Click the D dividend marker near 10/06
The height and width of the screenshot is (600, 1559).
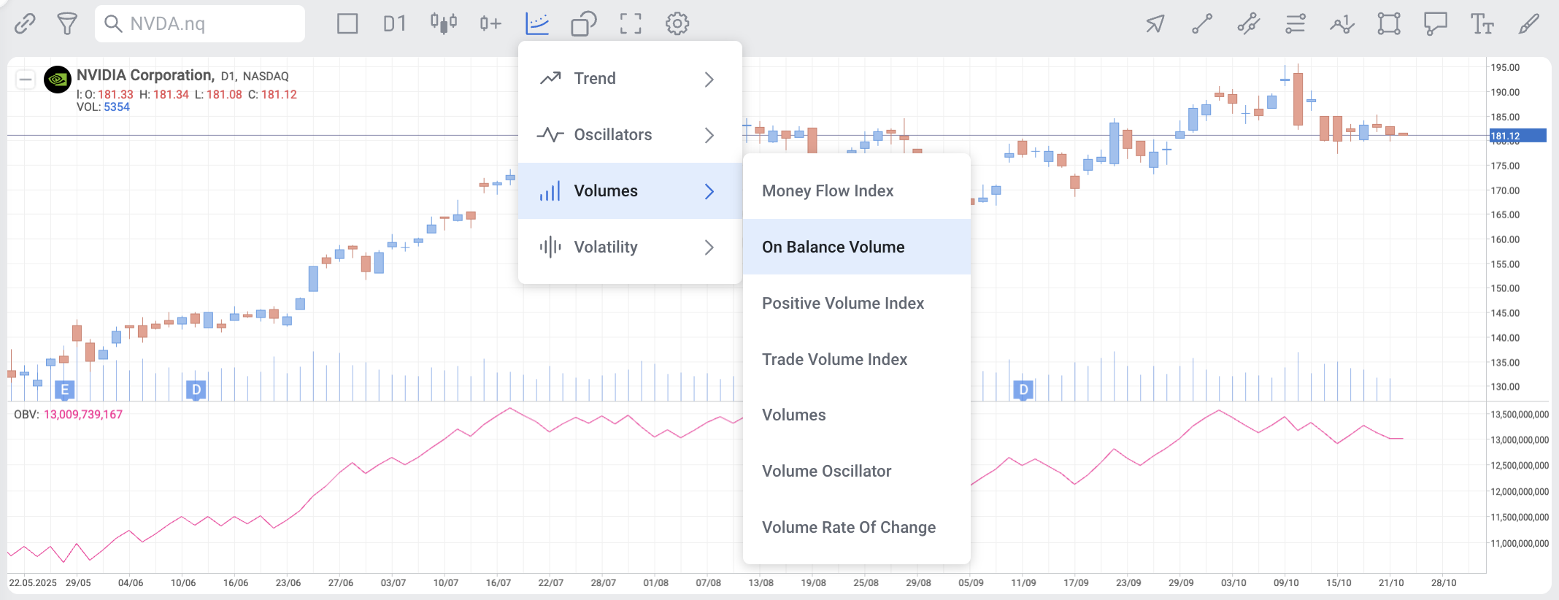196,390
